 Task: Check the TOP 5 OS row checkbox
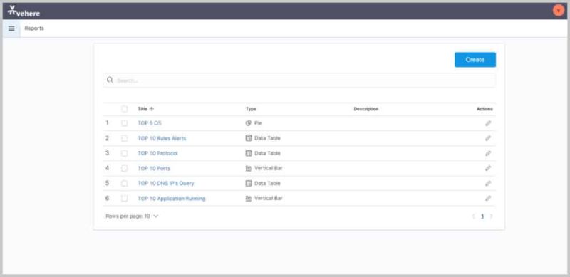(124, 123)
